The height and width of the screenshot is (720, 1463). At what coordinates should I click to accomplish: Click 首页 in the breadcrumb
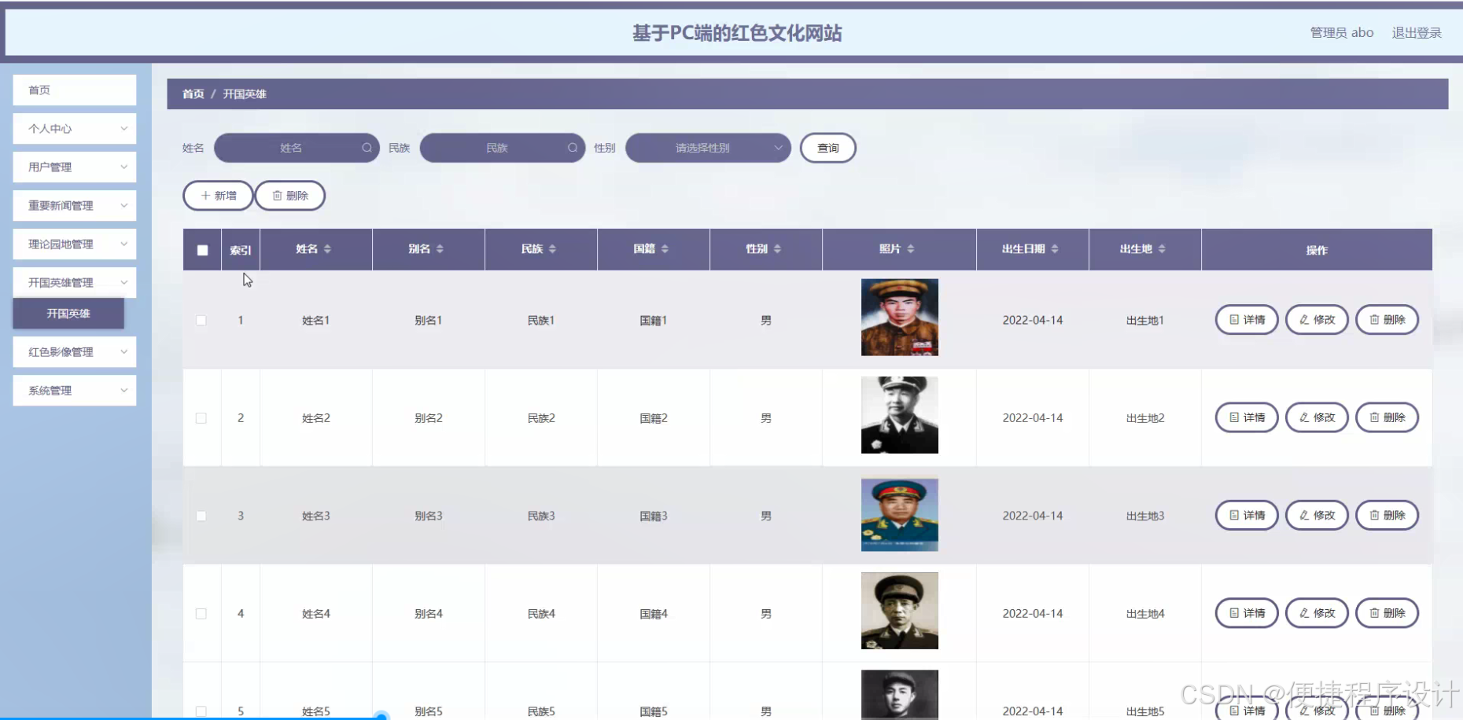pyautogui.click(x=193, y=94)
